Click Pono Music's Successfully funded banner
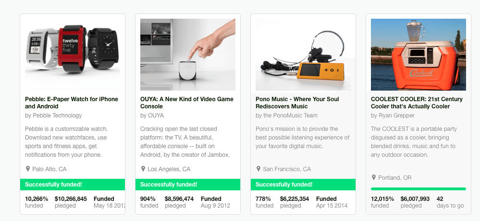Image resolution: width=480 pixels, height=221 pixels. [x=303, y=185]
